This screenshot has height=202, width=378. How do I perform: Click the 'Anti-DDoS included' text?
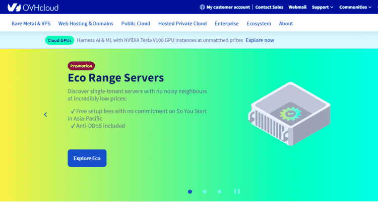point(100,126)
